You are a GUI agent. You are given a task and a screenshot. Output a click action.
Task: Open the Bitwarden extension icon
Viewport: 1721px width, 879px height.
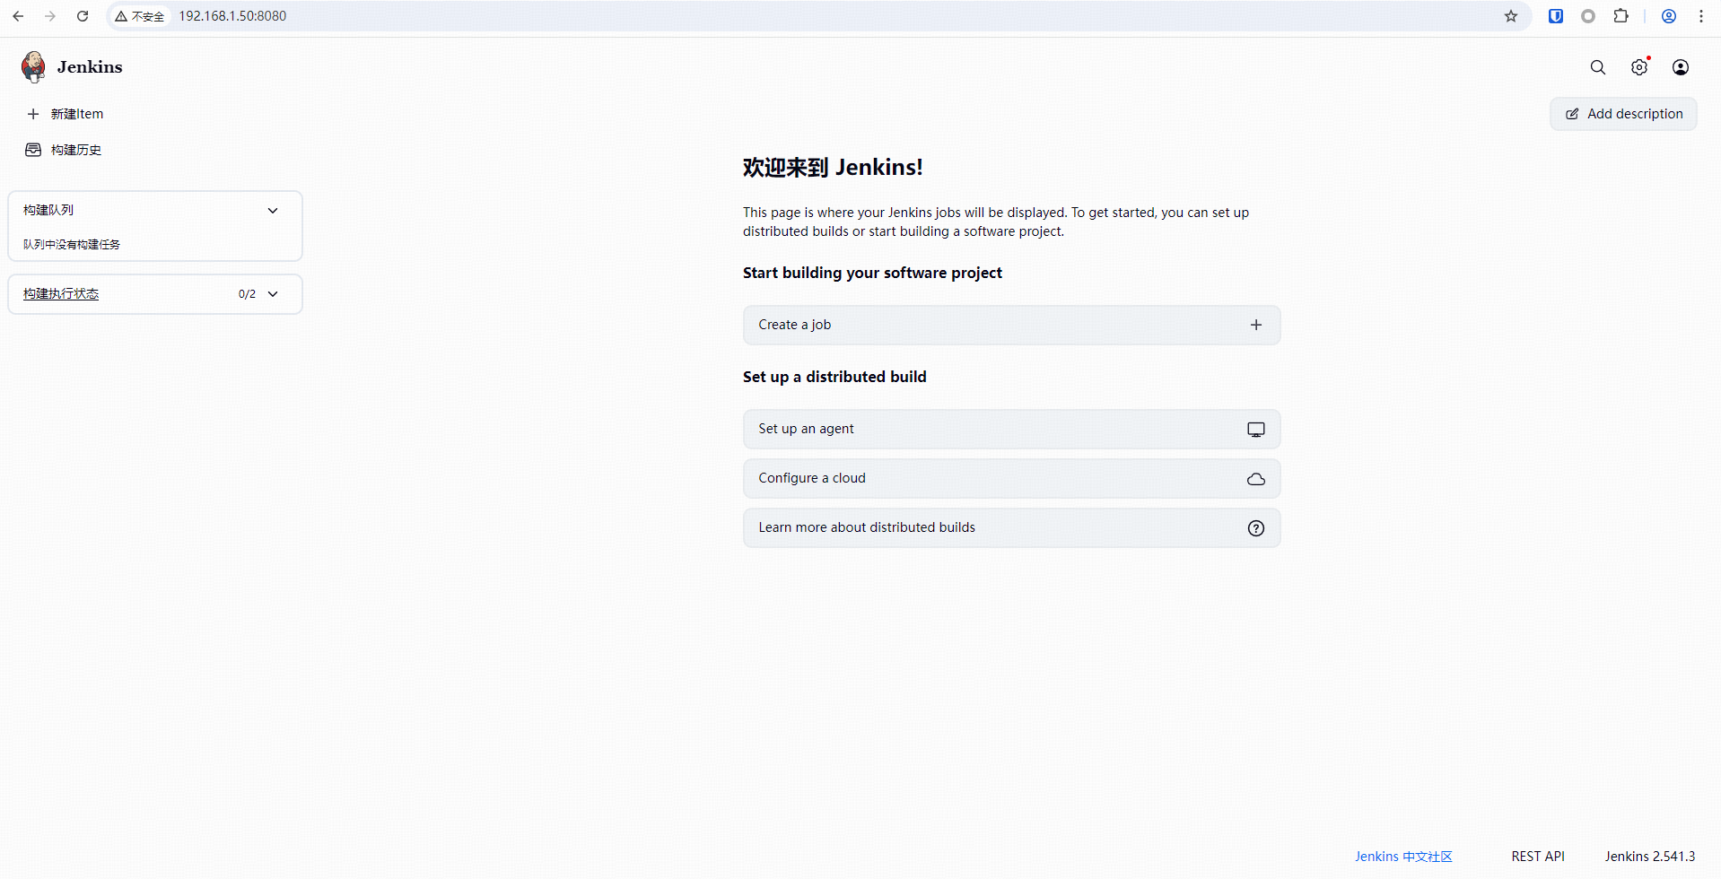click(x=1556, y=16)
